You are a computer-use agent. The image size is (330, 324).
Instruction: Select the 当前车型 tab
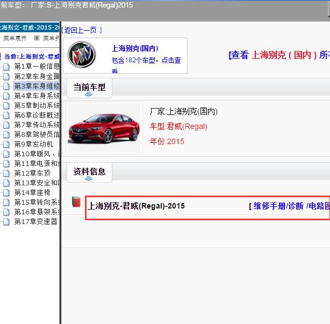[x=89, y=88]
